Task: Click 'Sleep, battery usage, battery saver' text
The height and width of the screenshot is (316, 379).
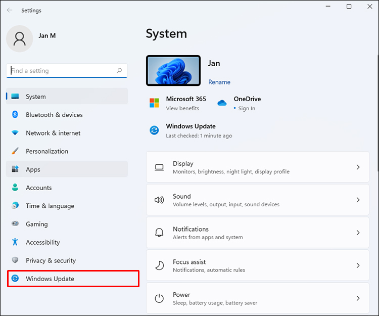Action: pyautogui.click(x=215, y=303)
